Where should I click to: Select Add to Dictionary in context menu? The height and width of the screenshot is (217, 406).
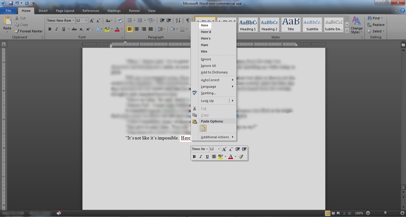coord(214,72)
